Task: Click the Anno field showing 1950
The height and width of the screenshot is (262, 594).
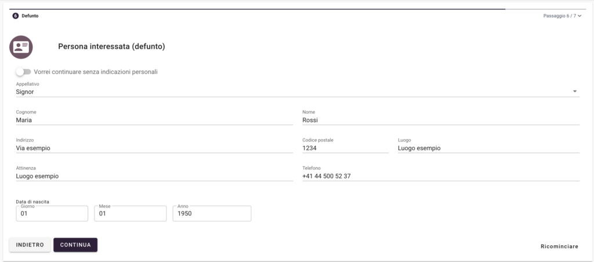Action: tap(211, 214)
